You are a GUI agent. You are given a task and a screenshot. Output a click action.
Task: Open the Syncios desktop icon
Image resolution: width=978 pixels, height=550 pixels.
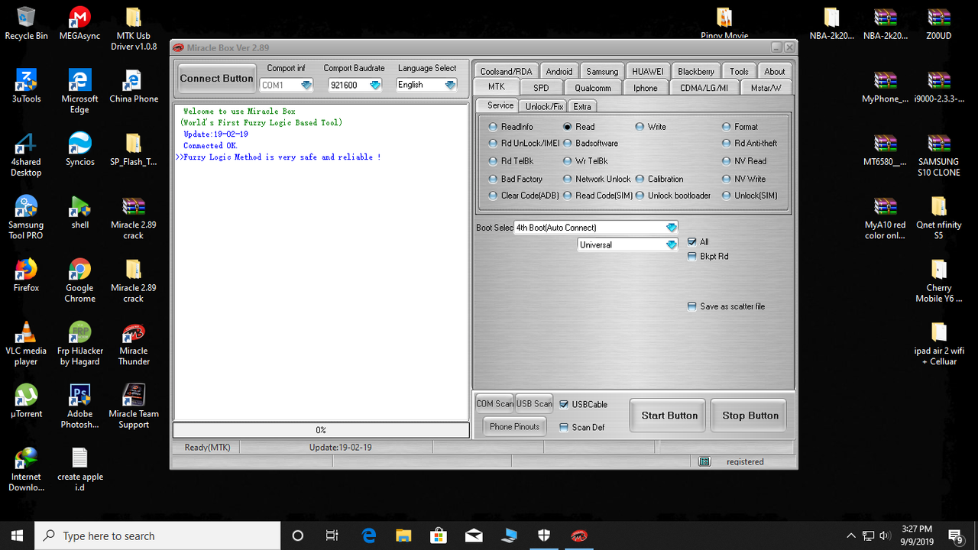pyautogui.click(x=79, y=150)
